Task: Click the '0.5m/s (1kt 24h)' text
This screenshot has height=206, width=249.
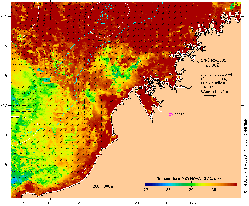Action: (215, 91)
